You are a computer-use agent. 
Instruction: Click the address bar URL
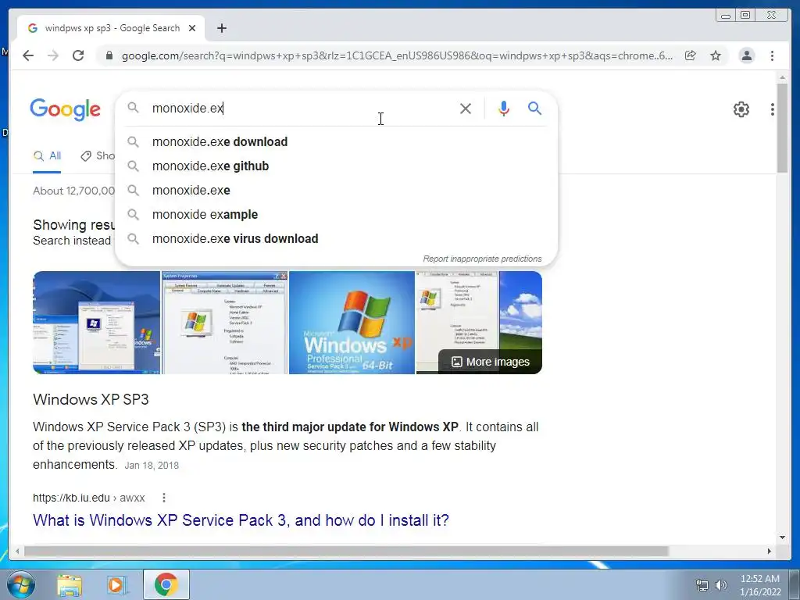click(397, 55)
